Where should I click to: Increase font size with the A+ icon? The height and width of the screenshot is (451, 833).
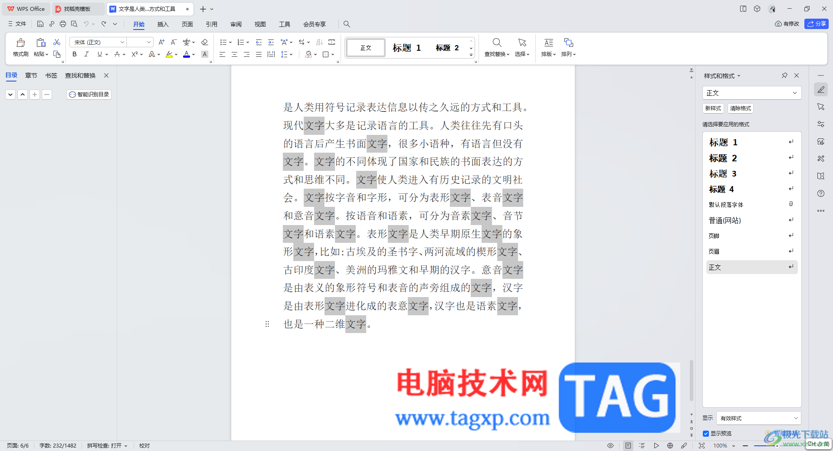tap(161, 42)
